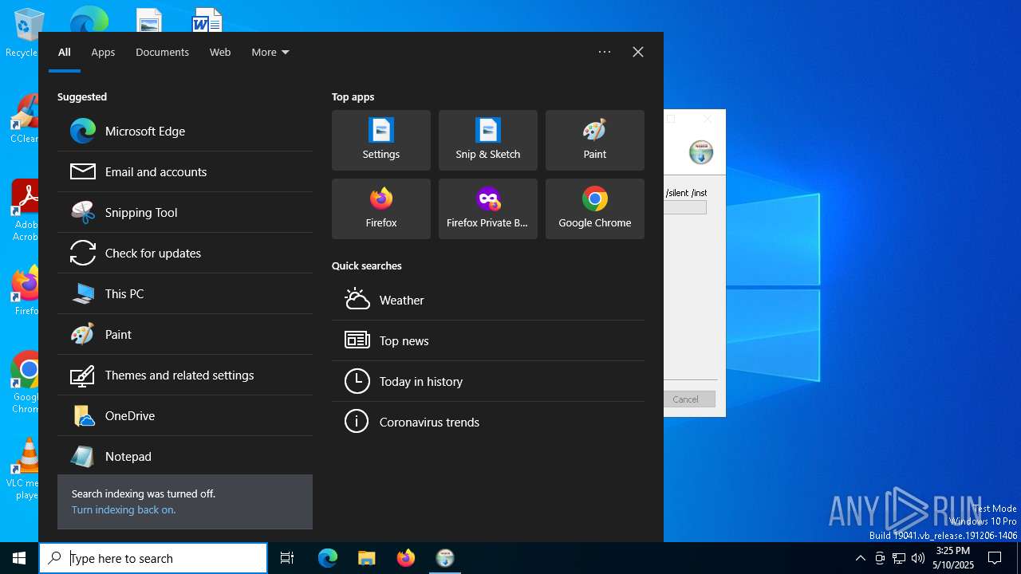The width and height of the screenshot is (1021, 574).
Task: Open Settings tile in Top apps
Action: tap(381, 140)
